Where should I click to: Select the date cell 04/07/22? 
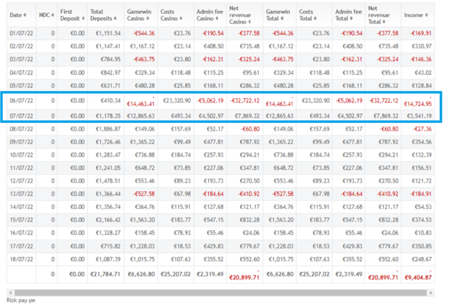tap(22, 73)
